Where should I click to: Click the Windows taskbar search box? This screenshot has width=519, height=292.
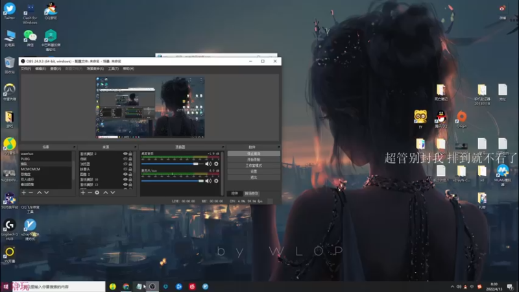(59, 287)
